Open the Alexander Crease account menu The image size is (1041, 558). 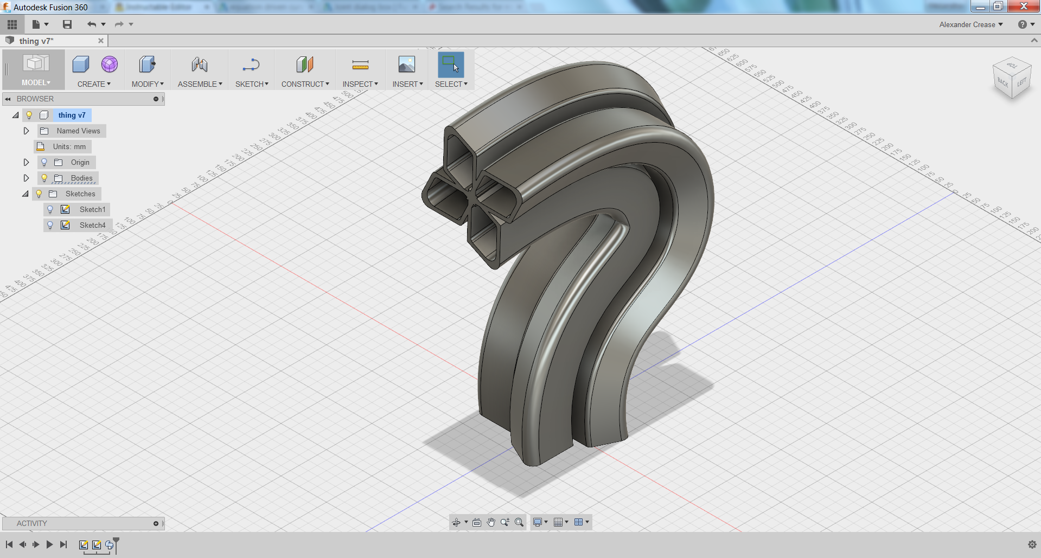click(970, 24)
